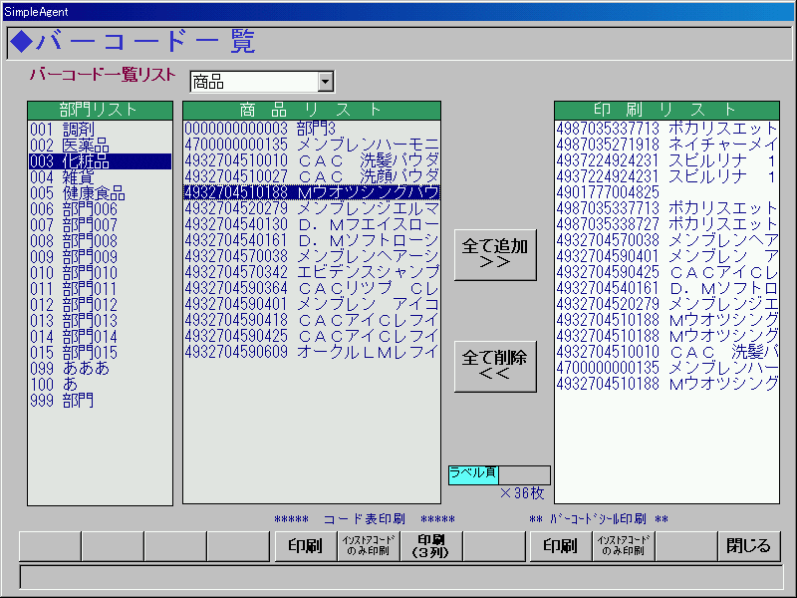The image size is (797, 598).
Task: Select 4987035271918 ネイチャーメイ in print list
Action: click(x=666, y=145)
